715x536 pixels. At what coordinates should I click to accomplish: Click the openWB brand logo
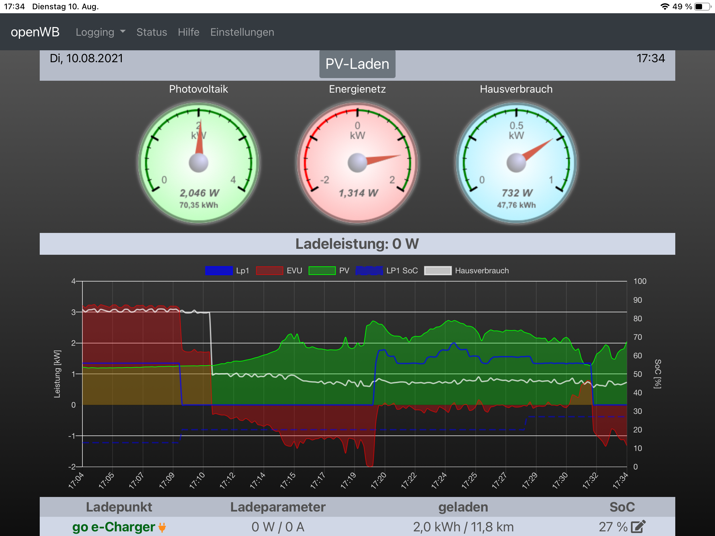click(35, 32)
